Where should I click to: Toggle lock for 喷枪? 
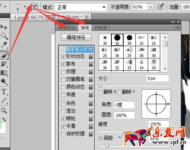(91, 119)
